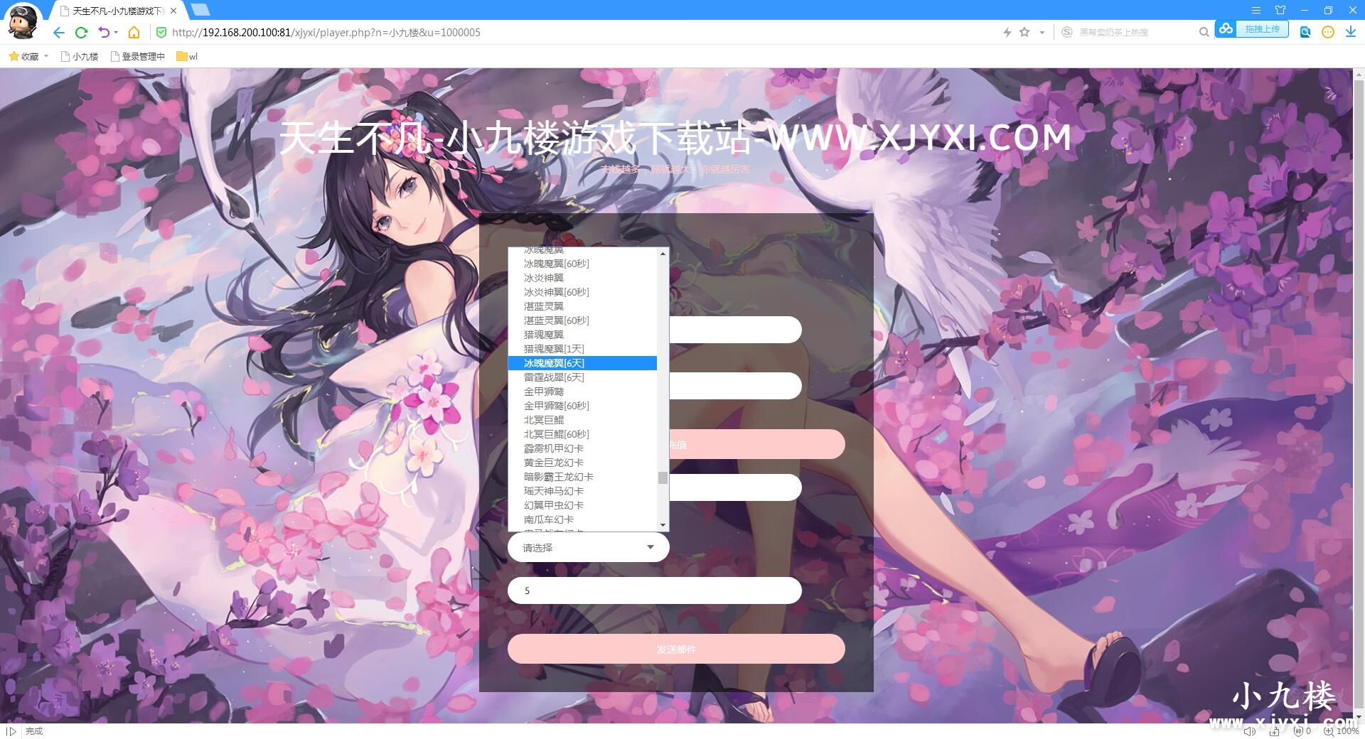Reload the page with the green refresh icon
The height and width of the screenshot is (739, 1365).
[x=81, y=33]
